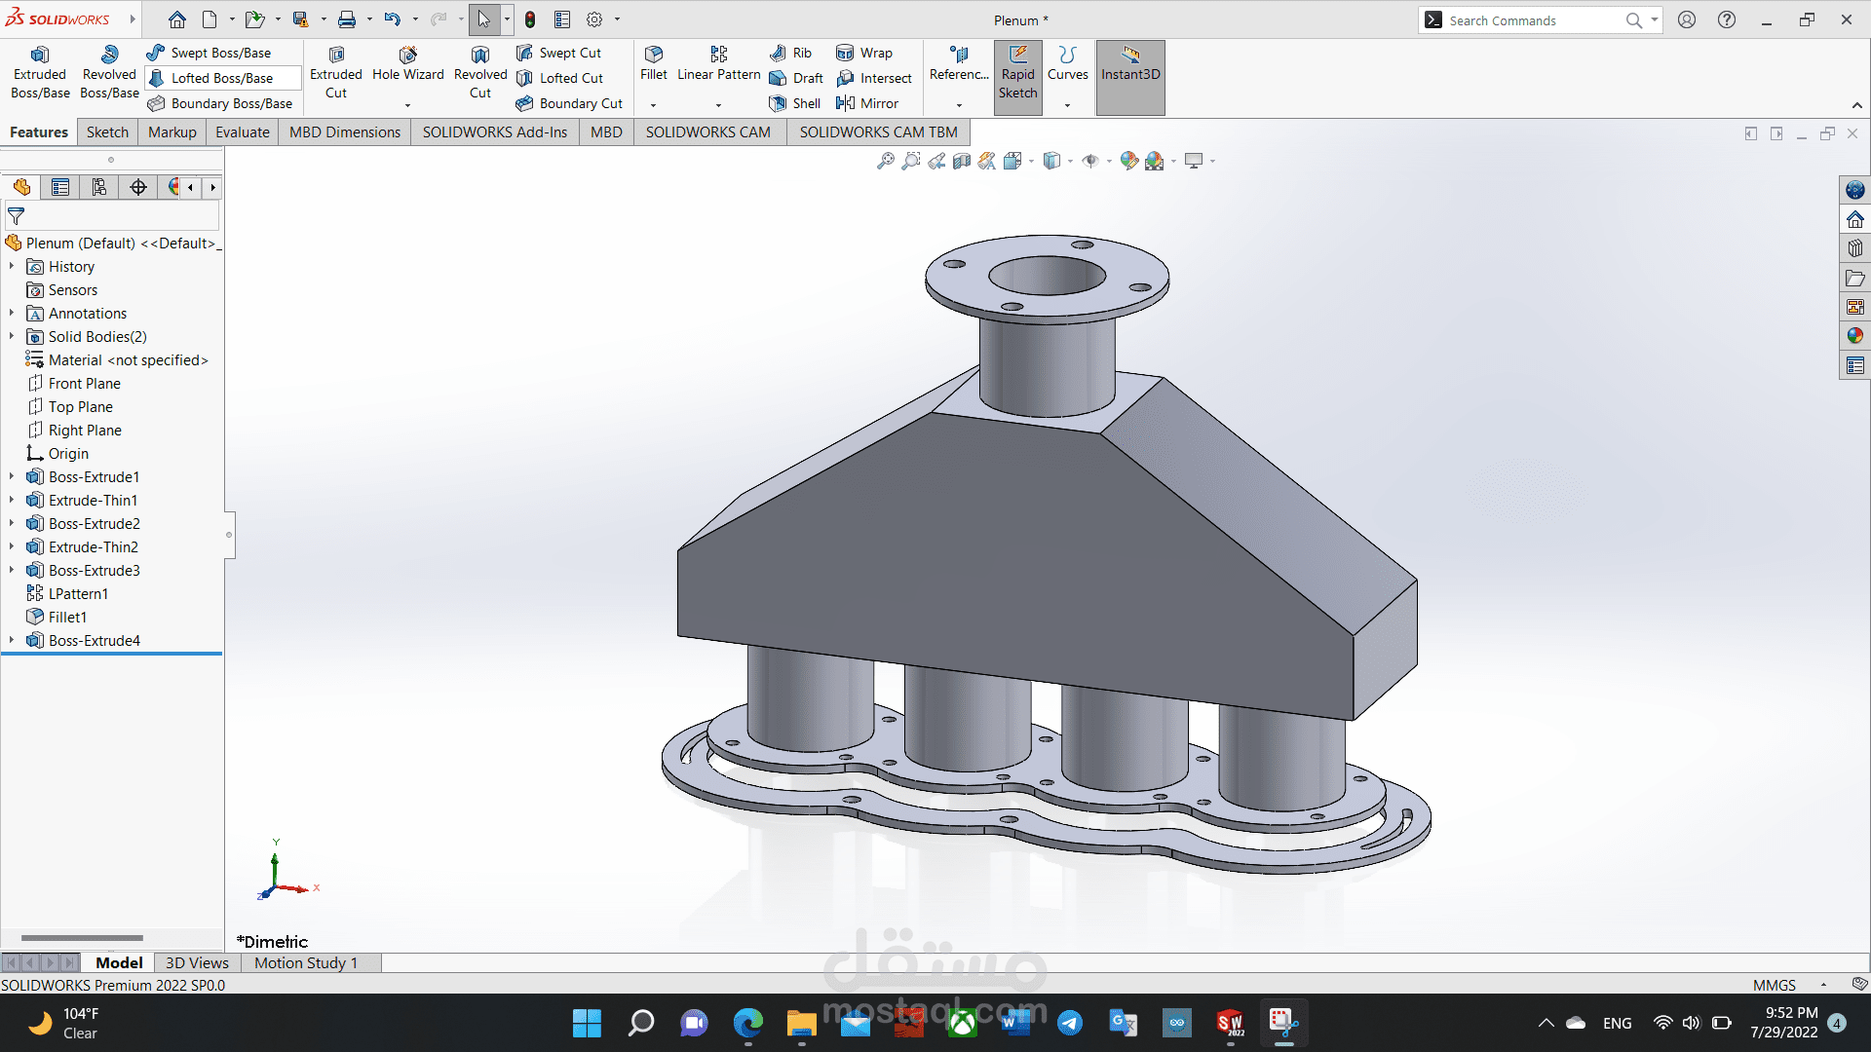Open the Hole Wizard
1871x1052 pixels.
[407, 70]
